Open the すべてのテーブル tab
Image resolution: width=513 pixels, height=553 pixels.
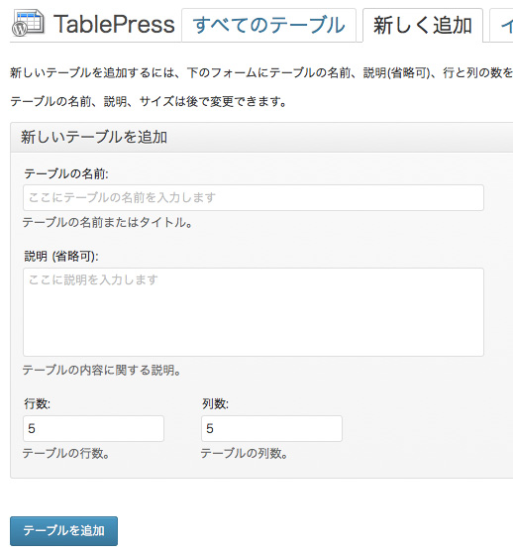[268, 26]
